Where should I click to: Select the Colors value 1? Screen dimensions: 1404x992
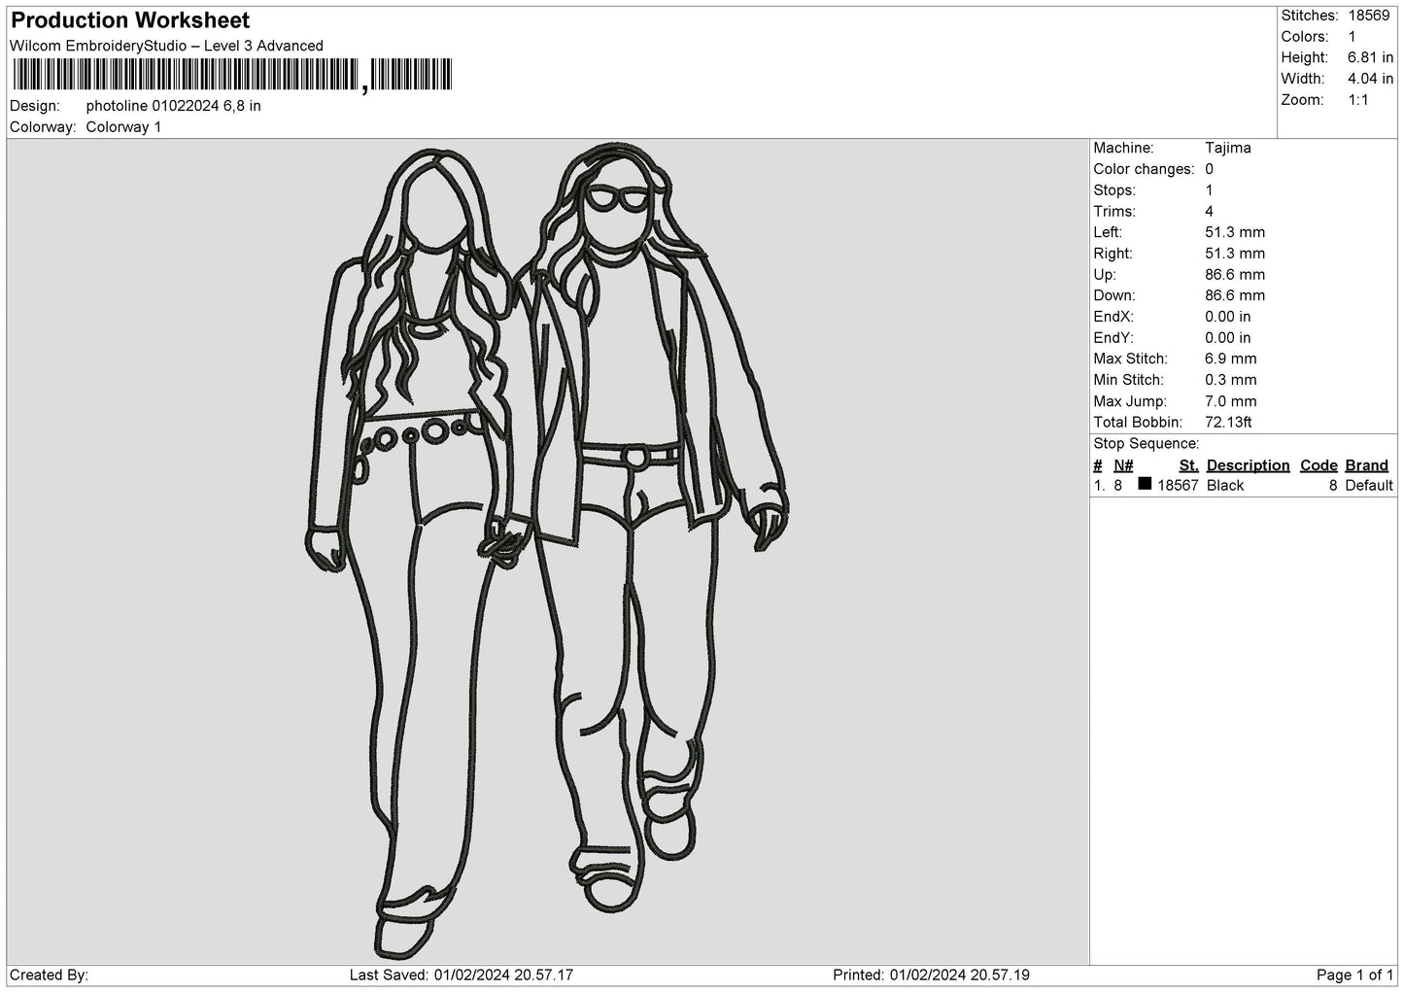tap(1353, 37)
